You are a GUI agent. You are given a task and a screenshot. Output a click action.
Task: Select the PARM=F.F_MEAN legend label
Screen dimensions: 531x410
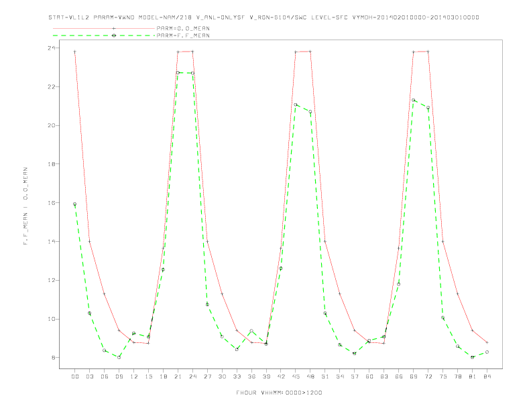(183, 36)
